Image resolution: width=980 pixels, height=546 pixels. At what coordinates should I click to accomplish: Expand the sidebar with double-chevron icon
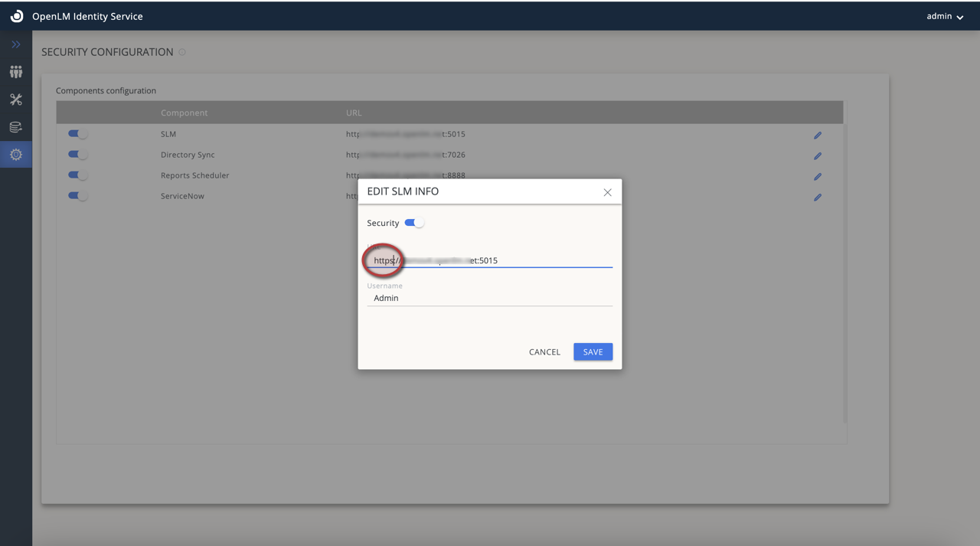[x=16, y=44]
